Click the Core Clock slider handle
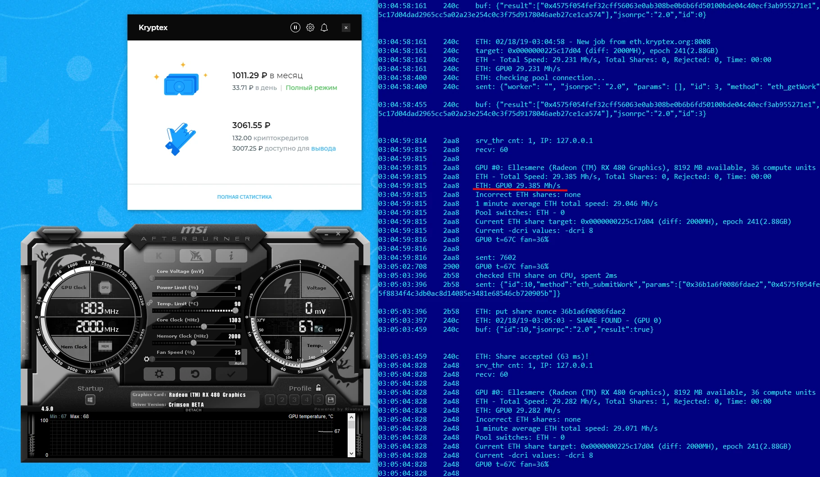 [204, 327]
